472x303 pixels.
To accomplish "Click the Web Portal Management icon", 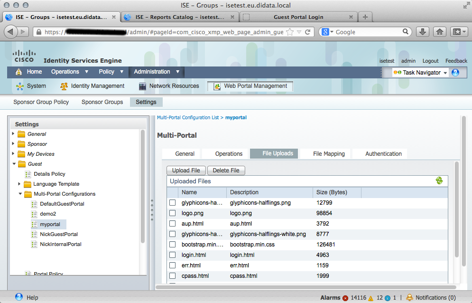I will [217, 86].
